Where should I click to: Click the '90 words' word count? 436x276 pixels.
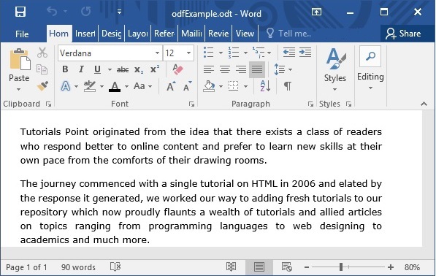coord(78,267)
